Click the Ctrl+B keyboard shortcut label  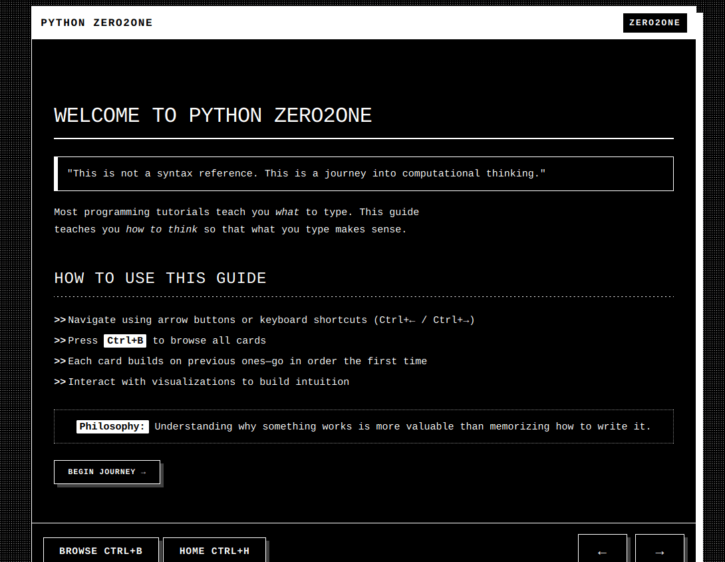click(125, 341)
